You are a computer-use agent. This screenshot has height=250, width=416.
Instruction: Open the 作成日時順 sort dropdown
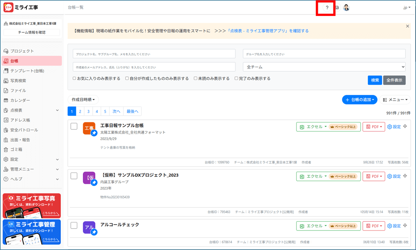(83, 100)
